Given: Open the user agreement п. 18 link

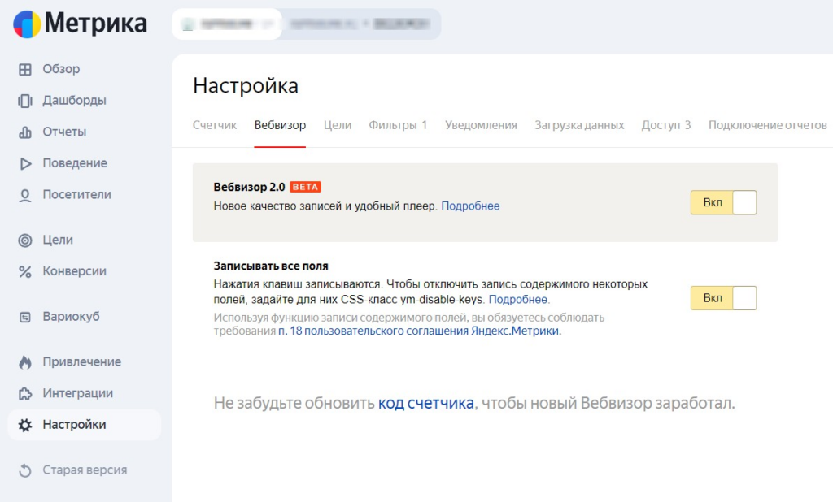Looking at the screenshot, I should pyautogui.click(x=419, y=331).
